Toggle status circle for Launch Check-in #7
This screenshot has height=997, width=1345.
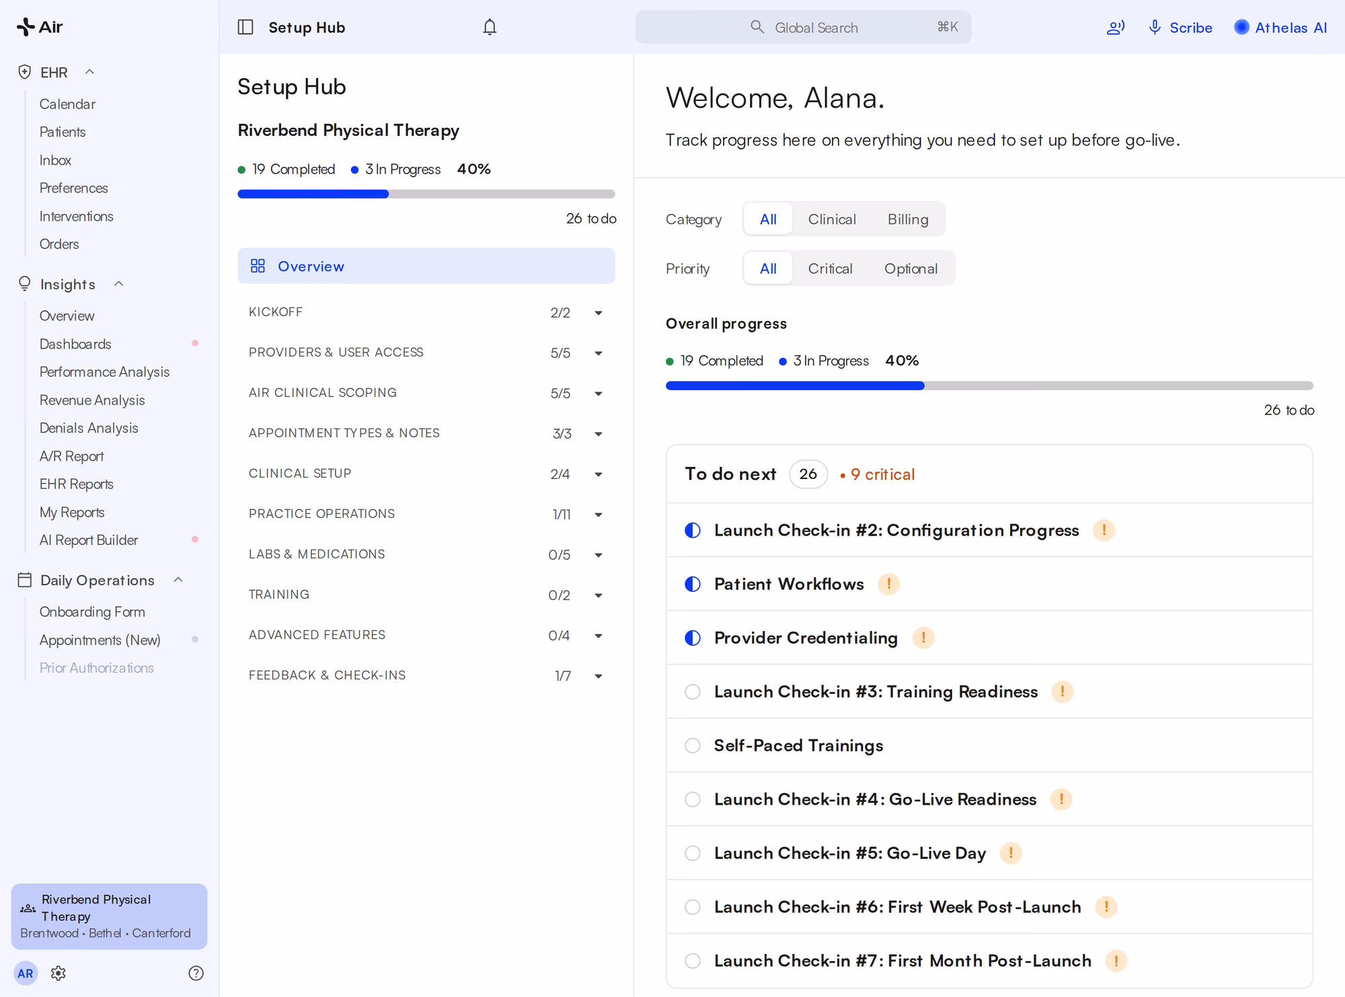tap(693, 961)
